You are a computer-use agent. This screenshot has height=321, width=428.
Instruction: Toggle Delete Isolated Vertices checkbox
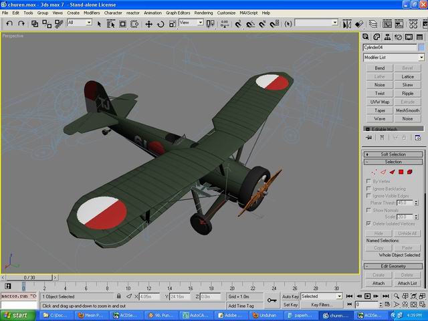pos(369,223)
